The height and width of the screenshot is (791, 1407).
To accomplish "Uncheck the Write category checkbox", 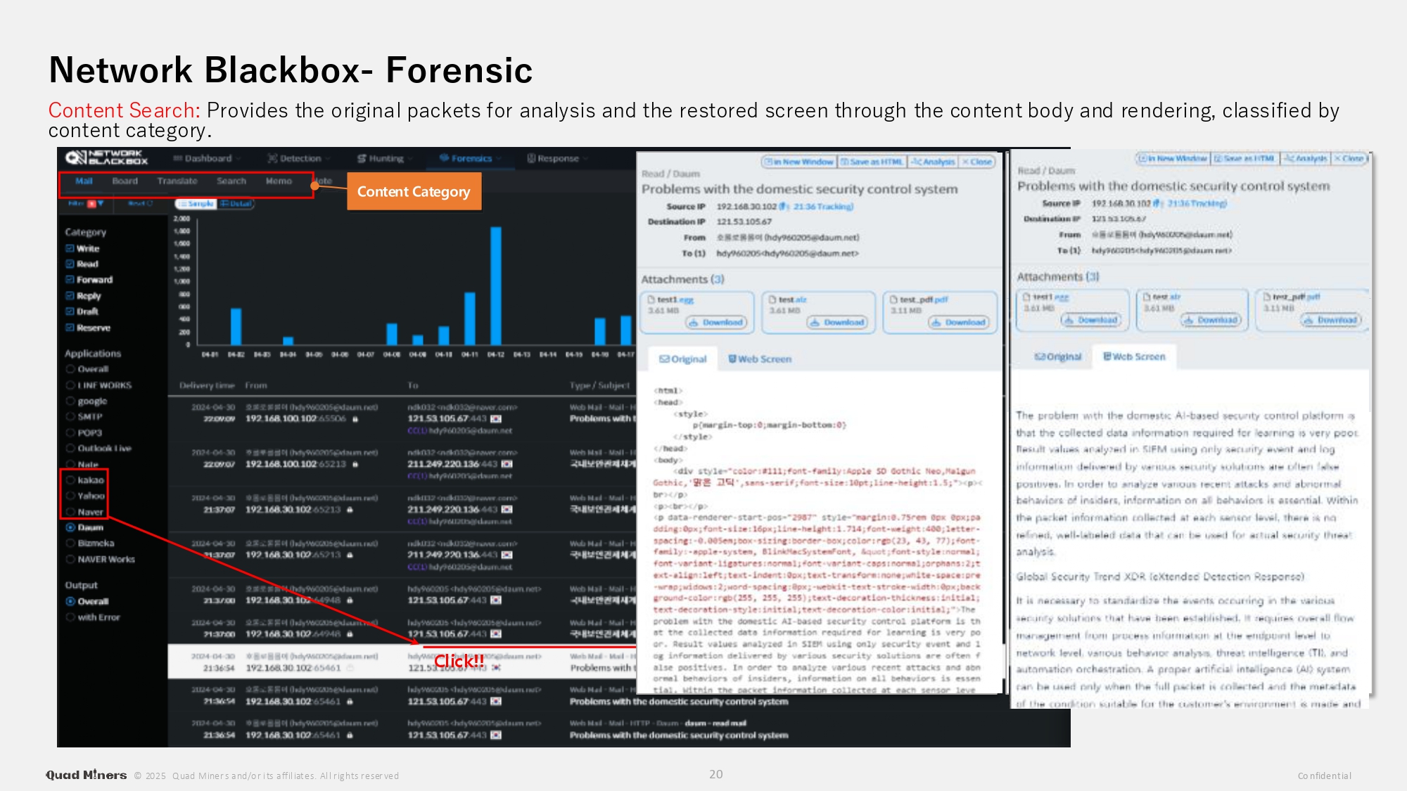I will pos(70,248).
